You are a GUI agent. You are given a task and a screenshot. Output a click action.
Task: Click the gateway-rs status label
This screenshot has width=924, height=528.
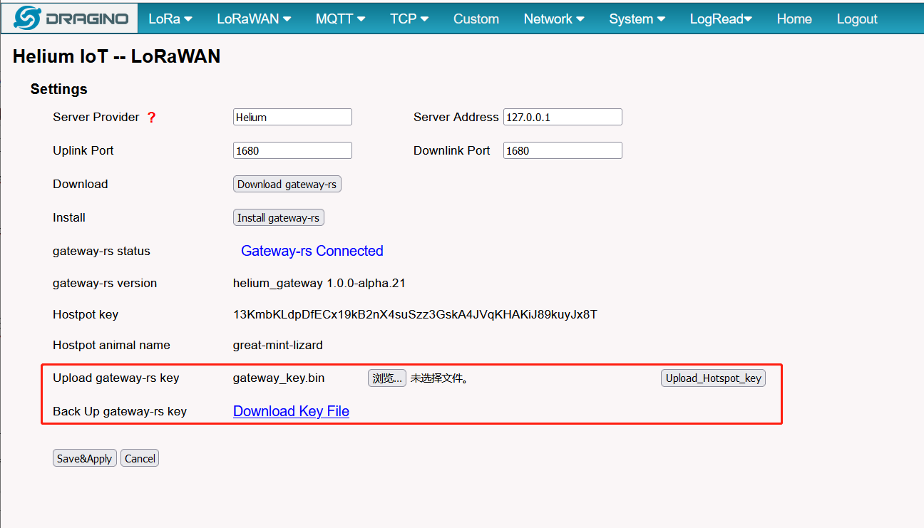pyautogui.click(x=101, y=251)
